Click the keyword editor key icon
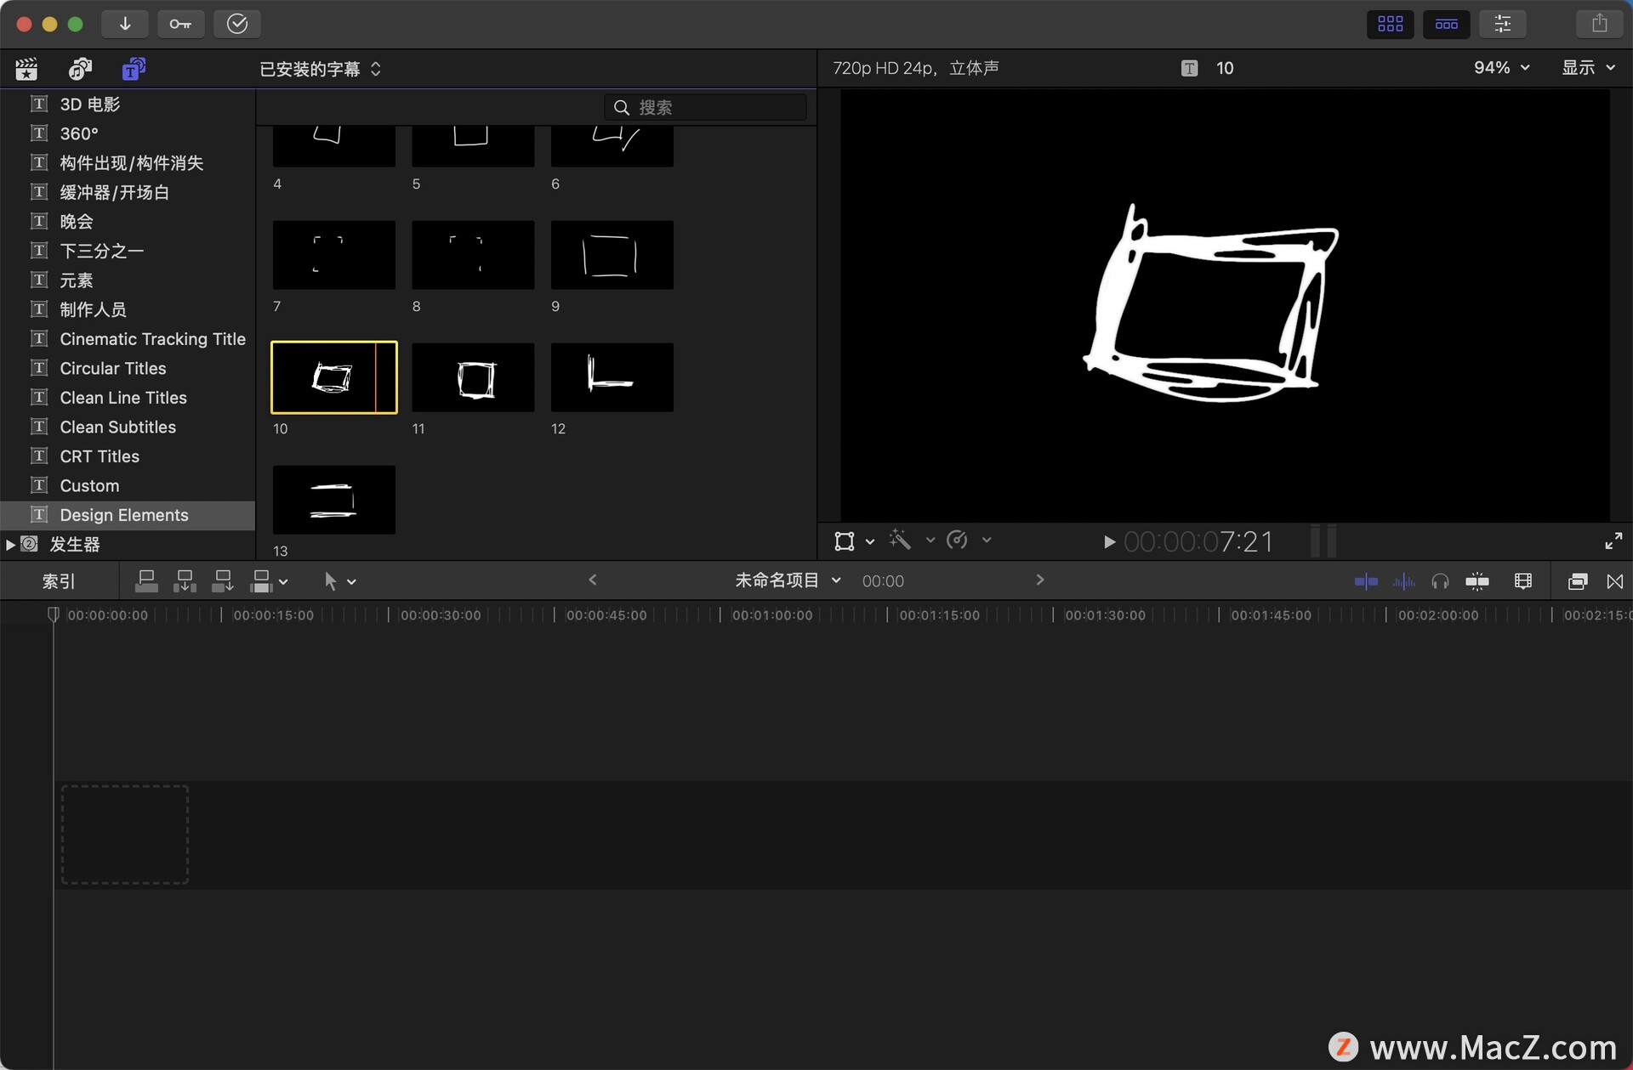Image resolution: width=1633 pixels, height=1070 pixels. [180, 24]
